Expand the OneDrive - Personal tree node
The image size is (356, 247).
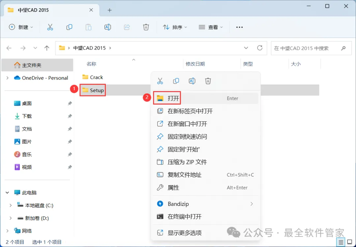click(x=7, y=78)
